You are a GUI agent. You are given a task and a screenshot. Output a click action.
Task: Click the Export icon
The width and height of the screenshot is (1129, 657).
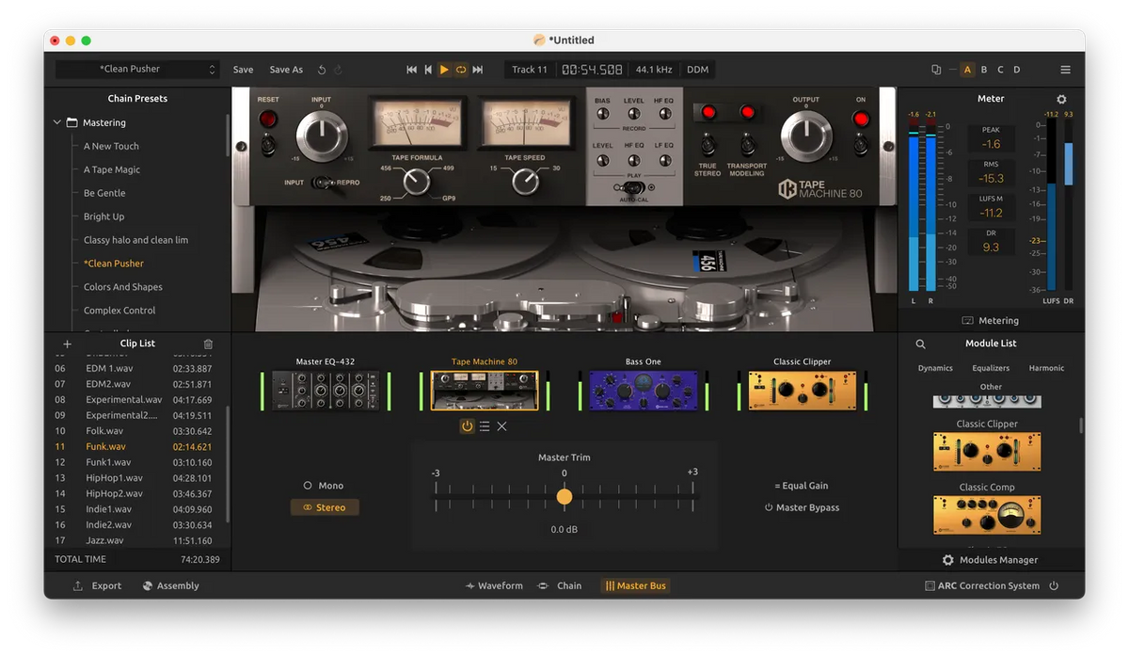pyautogui.click(x=79, y=585)
